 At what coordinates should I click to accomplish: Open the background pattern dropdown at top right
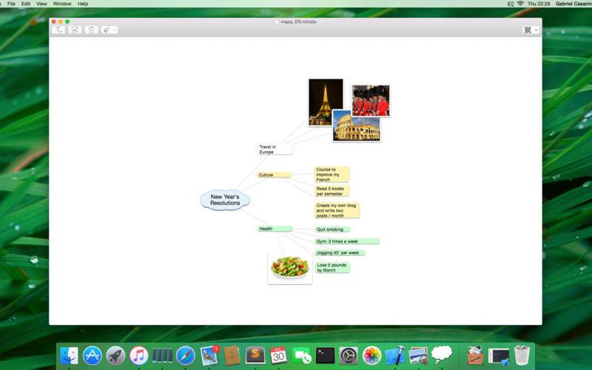pyautogui.click(x=531, y=30)
